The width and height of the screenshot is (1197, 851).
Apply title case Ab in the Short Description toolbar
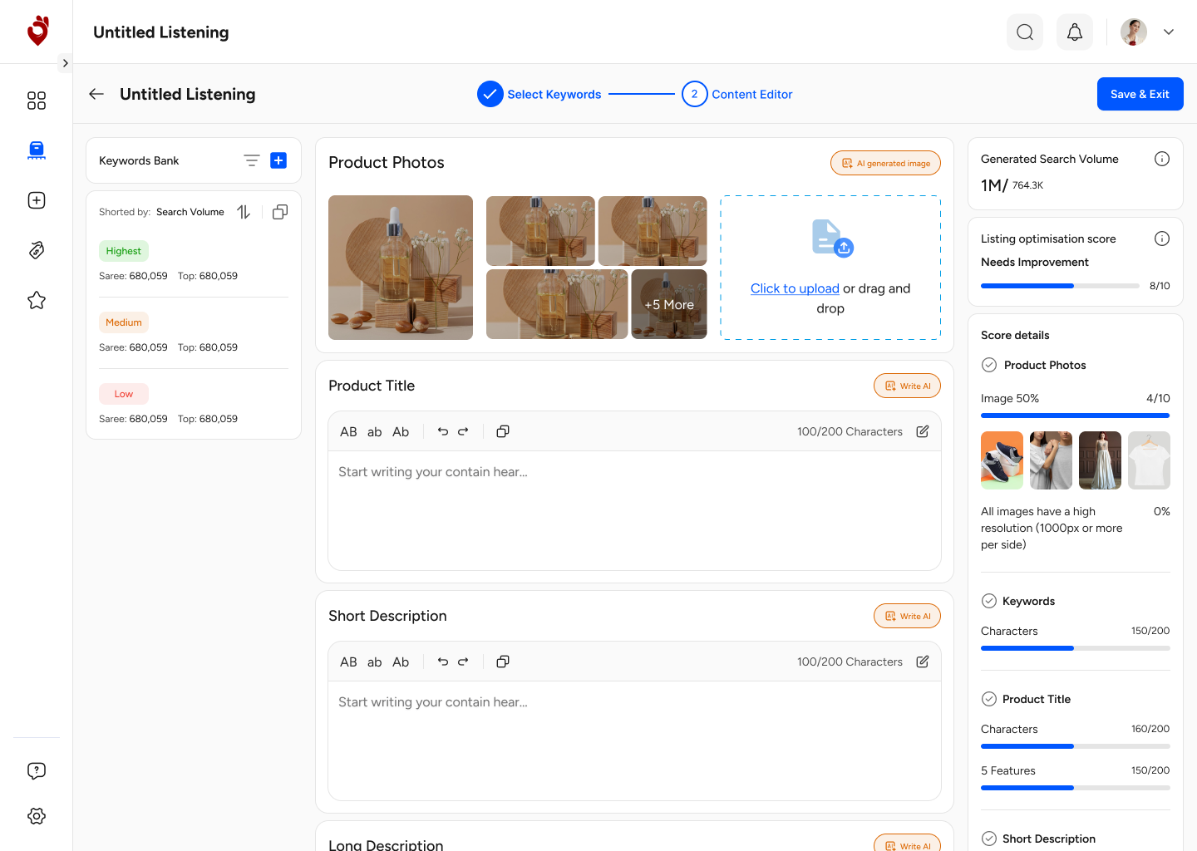401,662
